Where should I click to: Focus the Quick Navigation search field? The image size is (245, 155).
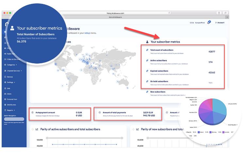pos(14,119)
